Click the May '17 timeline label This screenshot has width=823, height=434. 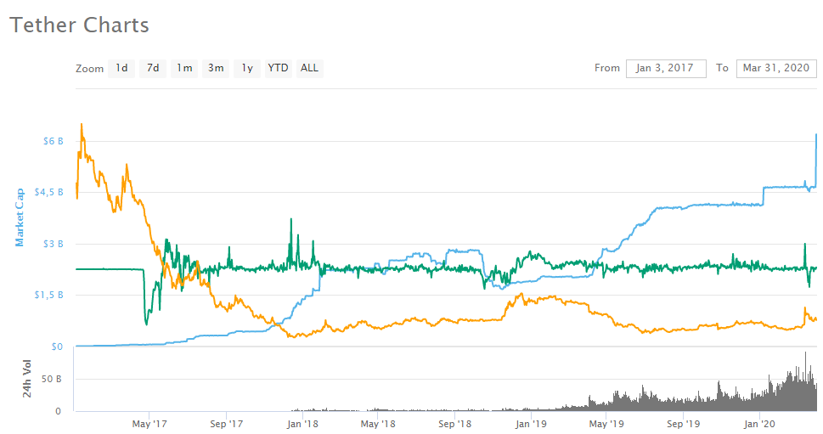tap(149, 424)
